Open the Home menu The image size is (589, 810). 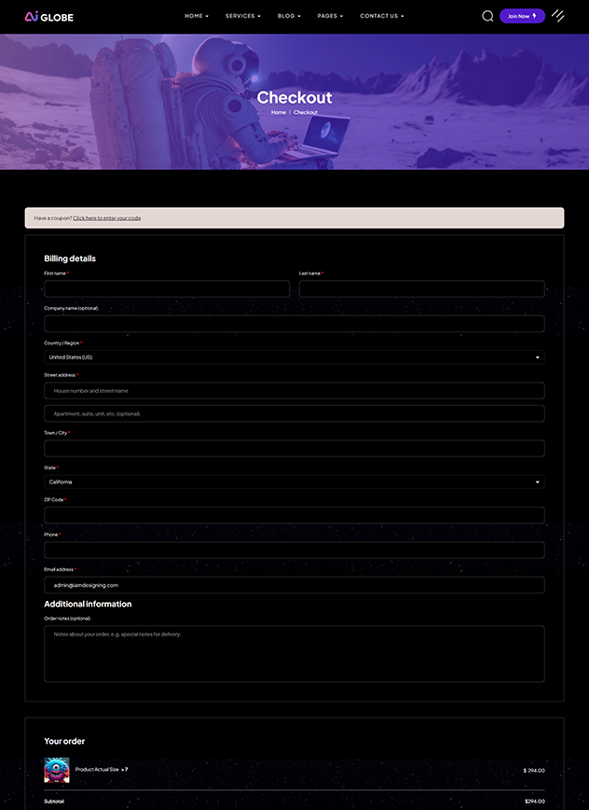tap(196, 16)
